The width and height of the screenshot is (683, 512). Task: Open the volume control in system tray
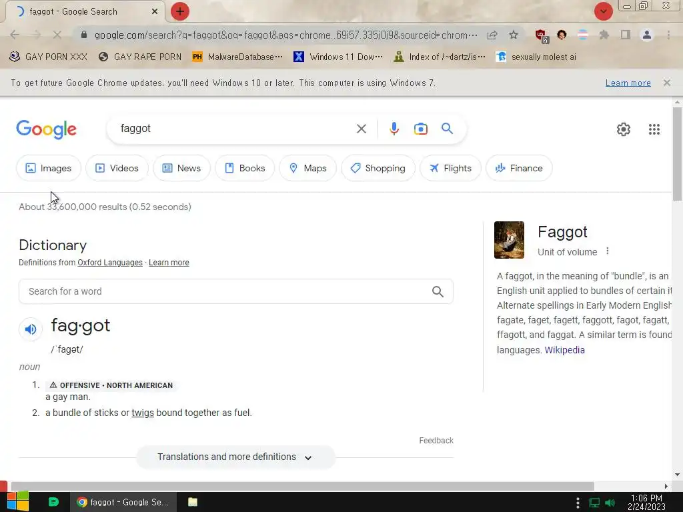(x=610, y=503)
